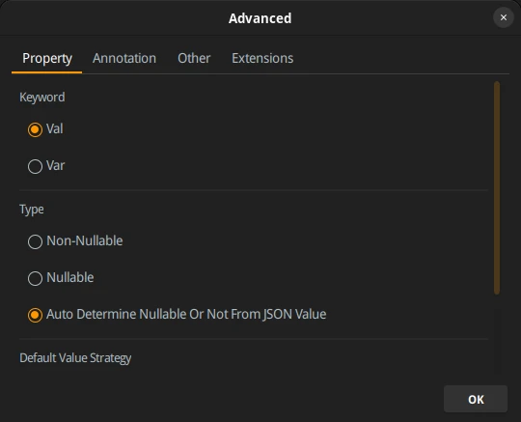
Task: Confirm settings with the OK button
Action: pyautogui.click(x=476, y=399)
